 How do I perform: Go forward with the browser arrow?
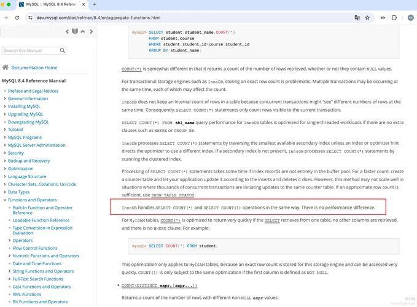[6, 18]
